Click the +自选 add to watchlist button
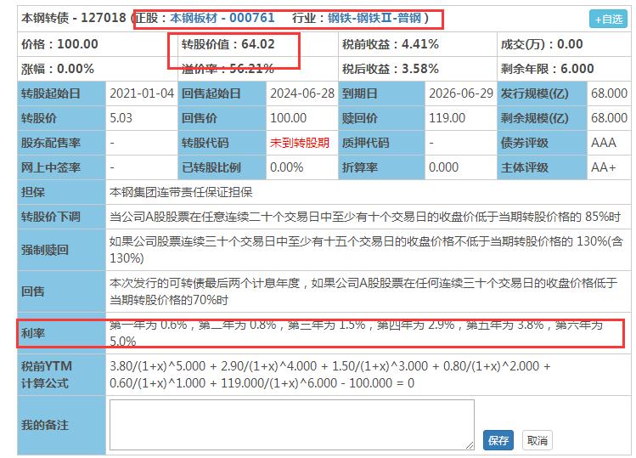This screenshot has width=636, height=458. (x=608, y=19)
